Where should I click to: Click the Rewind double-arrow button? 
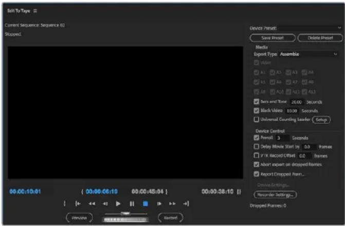click(92, 204)
